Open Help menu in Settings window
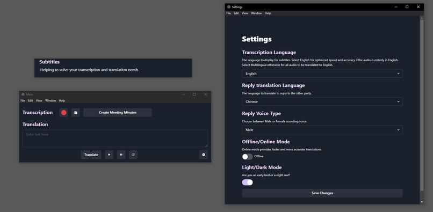The height and width of the screenshot is (212, 433). pyautogui.click(x=268, y=13)
